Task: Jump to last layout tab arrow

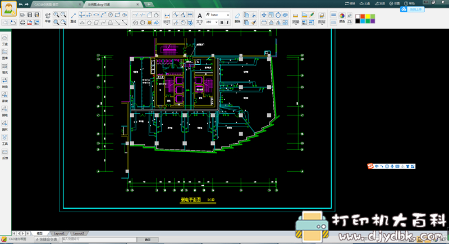Action: (x=28, y=233)
